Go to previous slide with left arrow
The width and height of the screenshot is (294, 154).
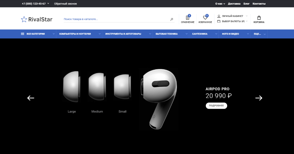pos(31,98)
